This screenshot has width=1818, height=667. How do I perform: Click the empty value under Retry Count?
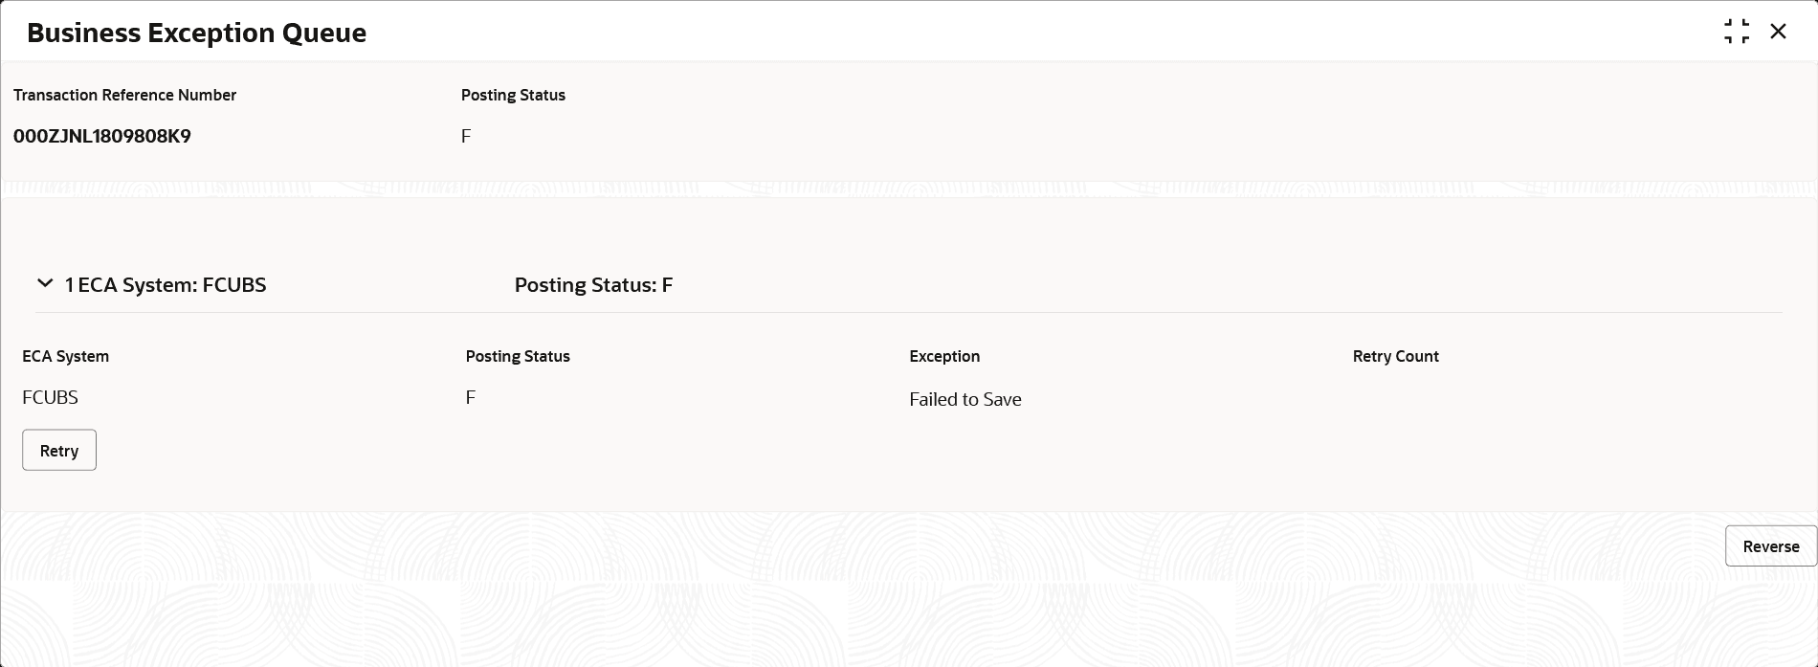tap(1395, 398)
